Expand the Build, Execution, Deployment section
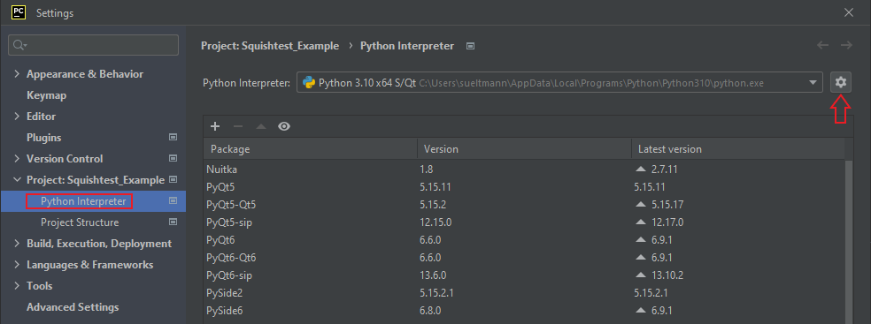871x324 pixels. pyautogui.click(x=17, y=244)
